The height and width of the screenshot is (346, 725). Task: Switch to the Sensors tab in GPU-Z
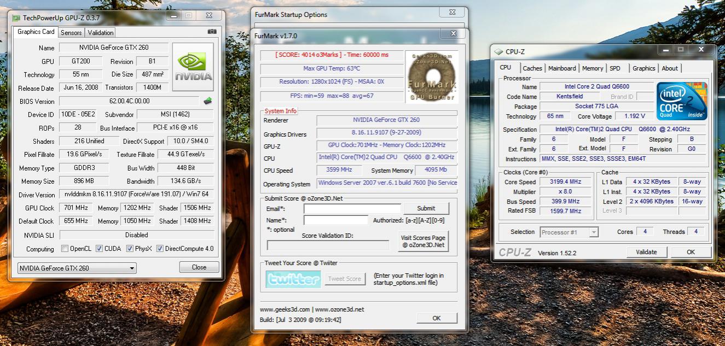[x=71, y=33]
